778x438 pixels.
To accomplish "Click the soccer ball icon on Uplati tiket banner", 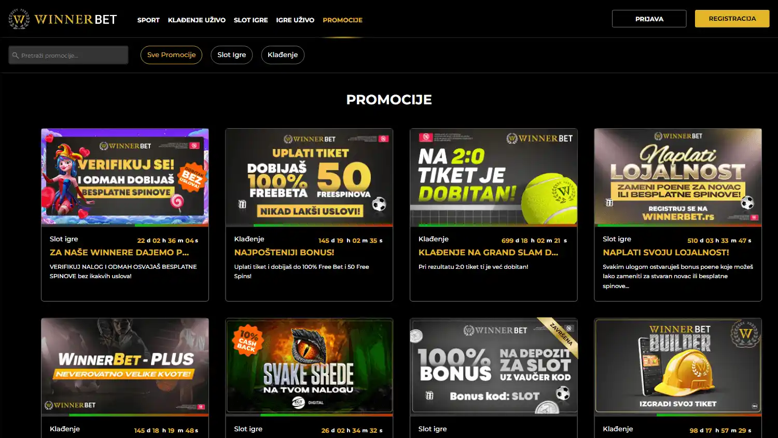I will (x=379, y=203).
